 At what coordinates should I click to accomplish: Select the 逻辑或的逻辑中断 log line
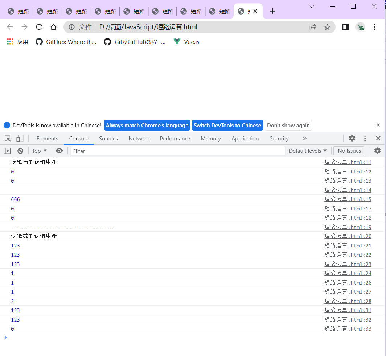pyautogui.click(x=34, y=236)
